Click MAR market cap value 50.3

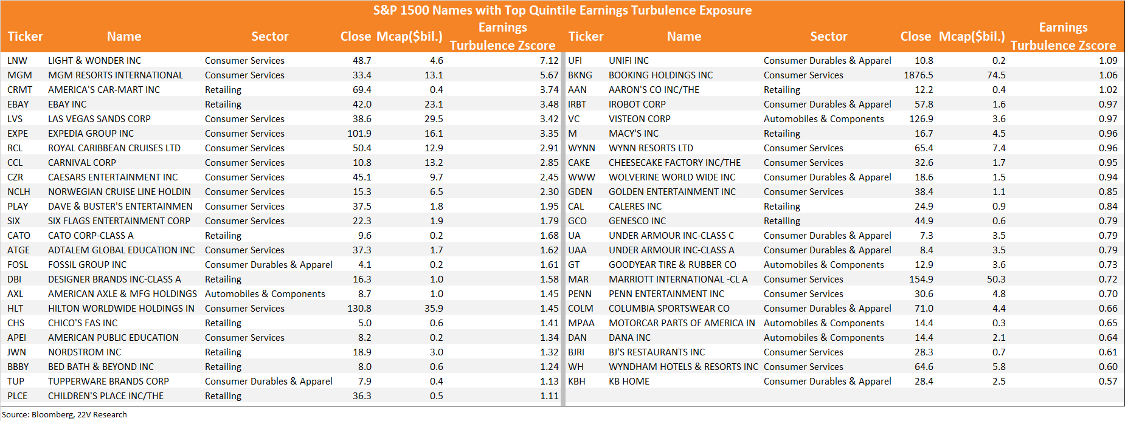pyautogui.click(x=996, y=279)
